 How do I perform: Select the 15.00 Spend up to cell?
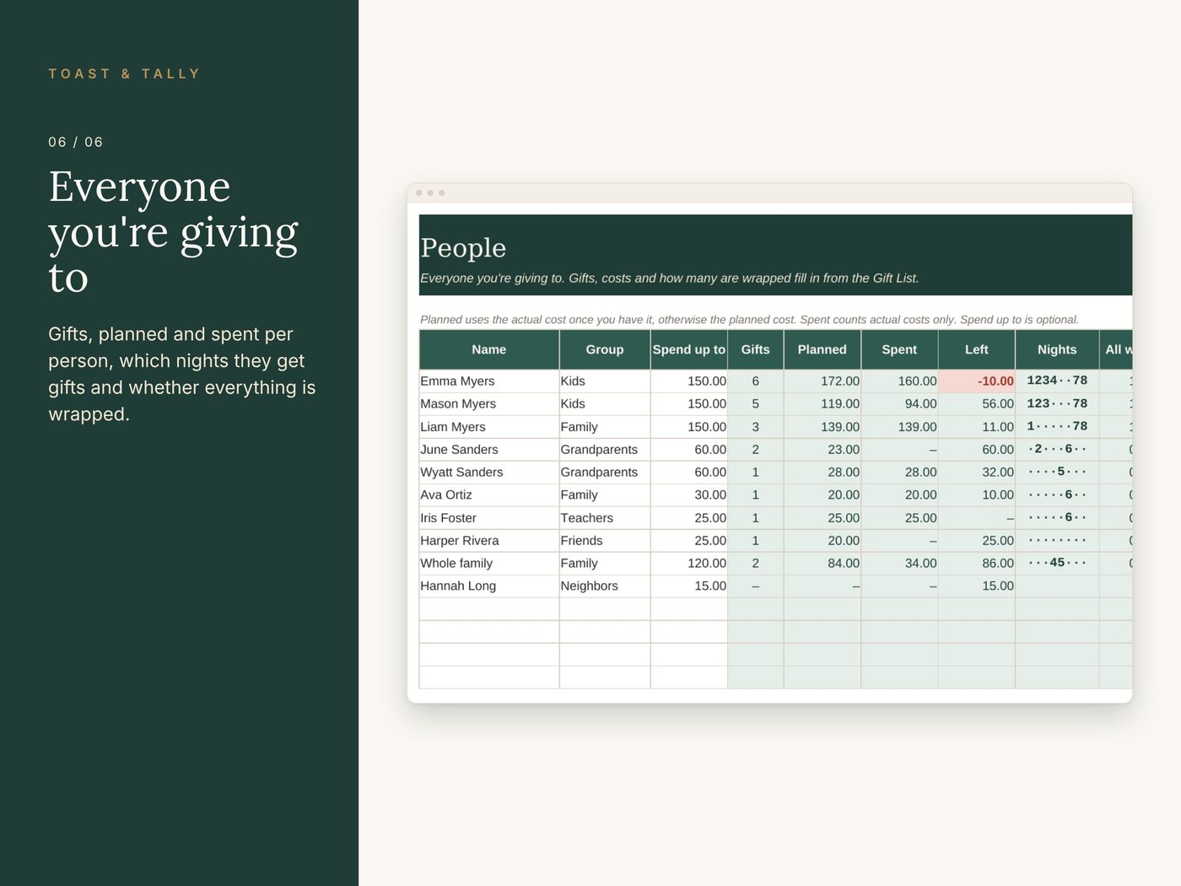(689, 586)
